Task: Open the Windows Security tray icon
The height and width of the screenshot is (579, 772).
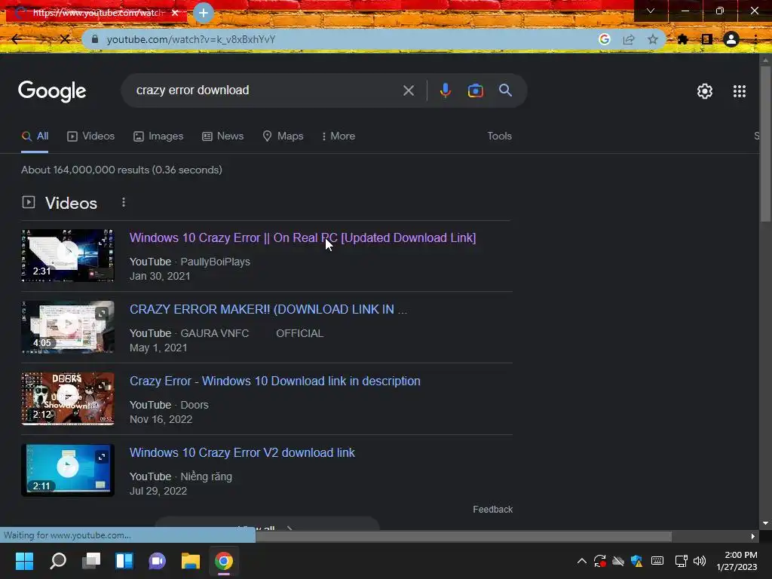Action: coord(636,561)
